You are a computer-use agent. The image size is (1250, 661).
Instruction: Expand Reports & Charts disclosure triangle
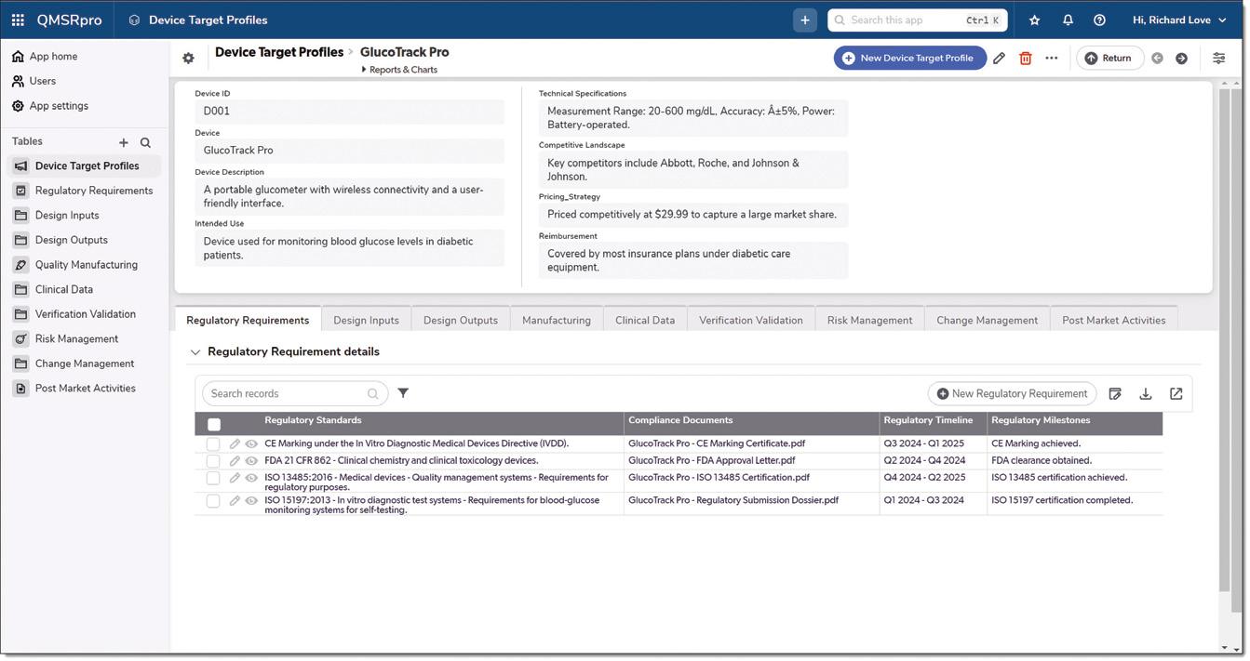click(x=364, y=70)
